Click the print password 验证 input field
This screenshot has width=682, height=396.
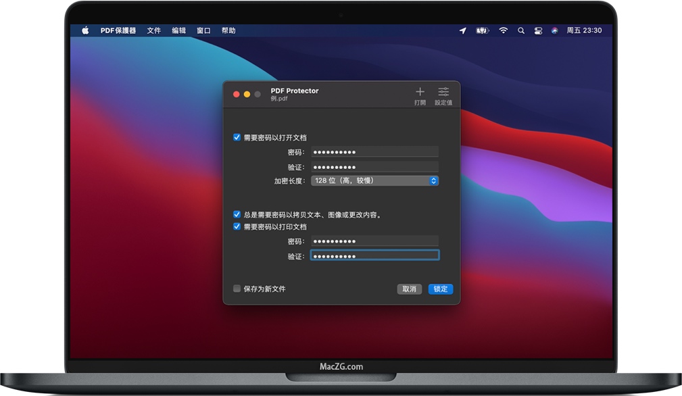tap(374, 255)
